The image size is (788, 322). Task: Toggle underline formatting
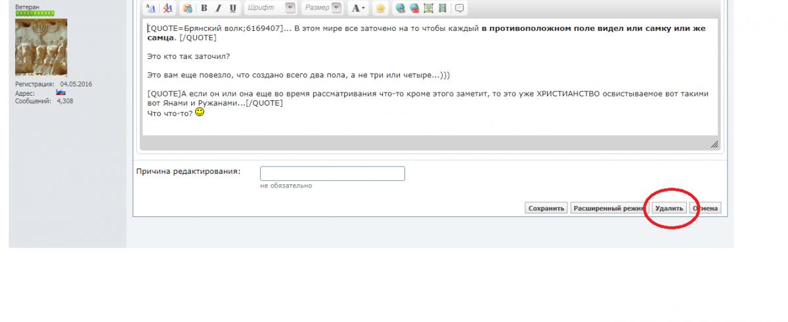232,9
